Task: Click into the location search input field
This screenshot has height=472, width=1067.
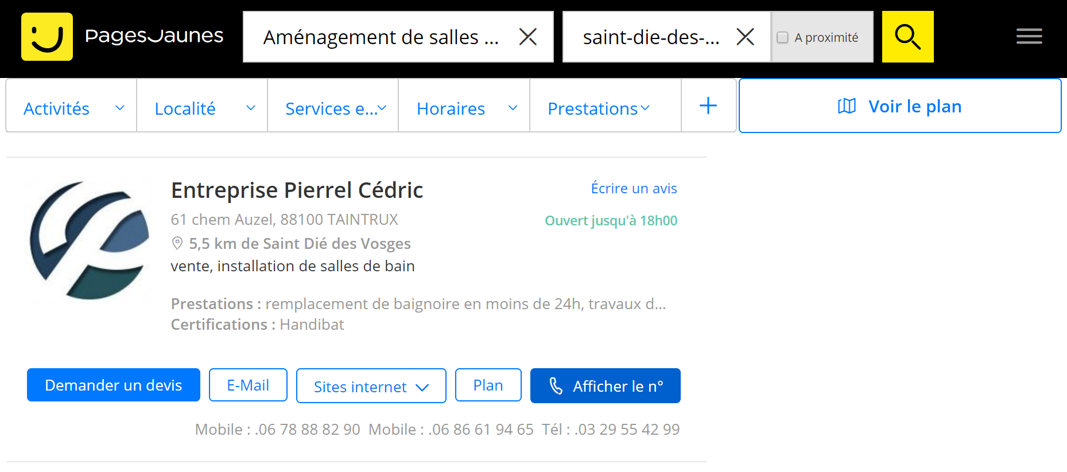Action: pyautogui.click(x=651, y=37)
